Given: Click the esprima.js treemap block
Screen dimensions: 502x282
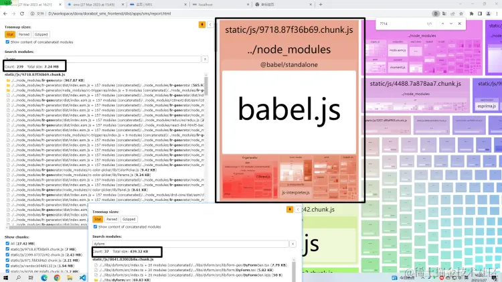Looking at the screenshot, I should [487, 106].
